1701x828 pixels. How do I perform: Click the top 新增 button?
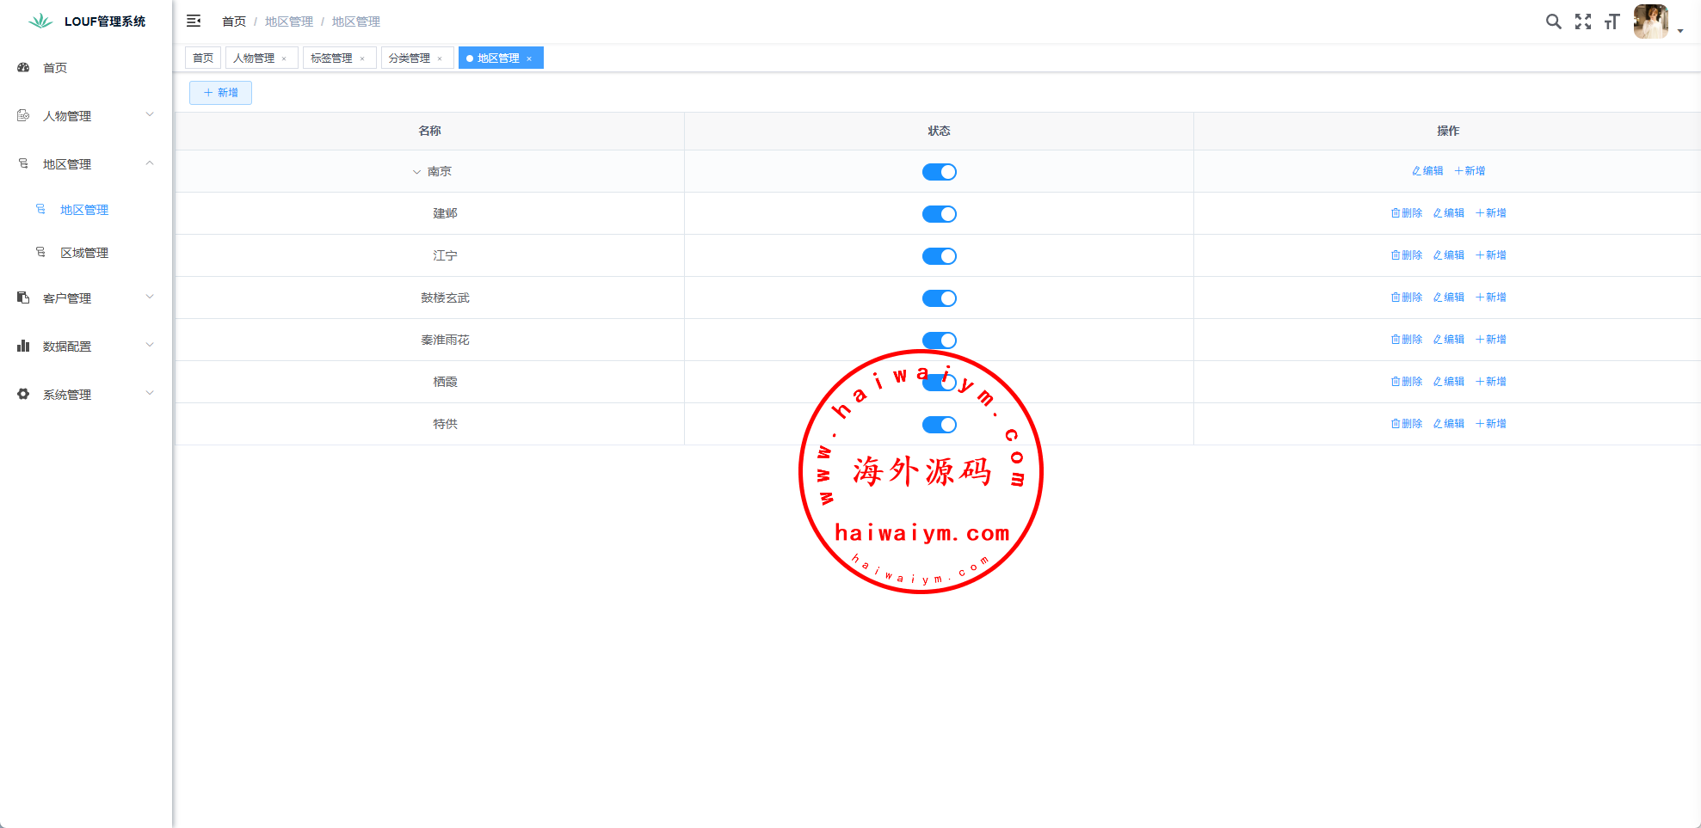point(220,93)
